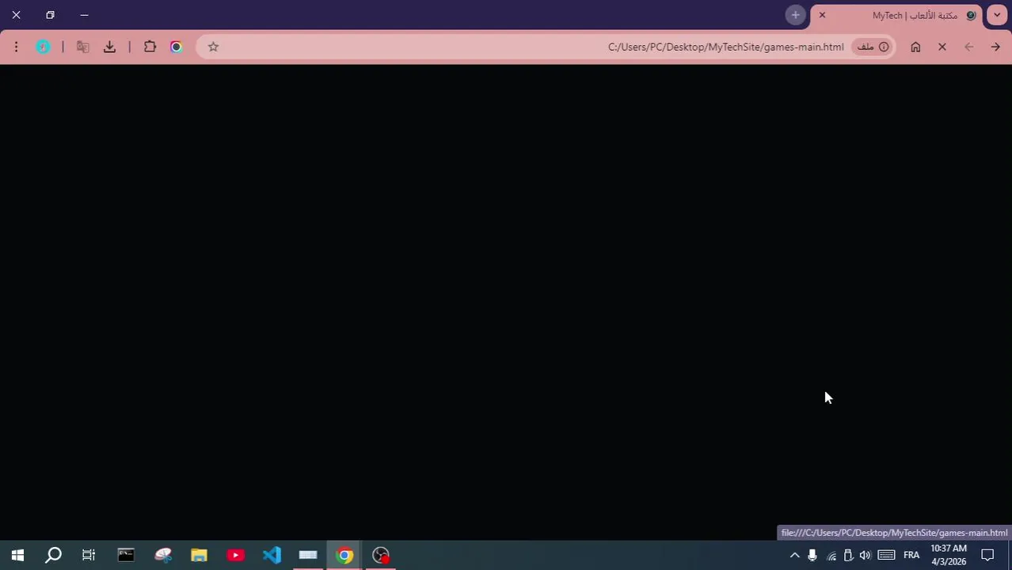This screenshot has height=570, width=1012.
Task: Go to the home page icon
Action: tap(915, 47)
